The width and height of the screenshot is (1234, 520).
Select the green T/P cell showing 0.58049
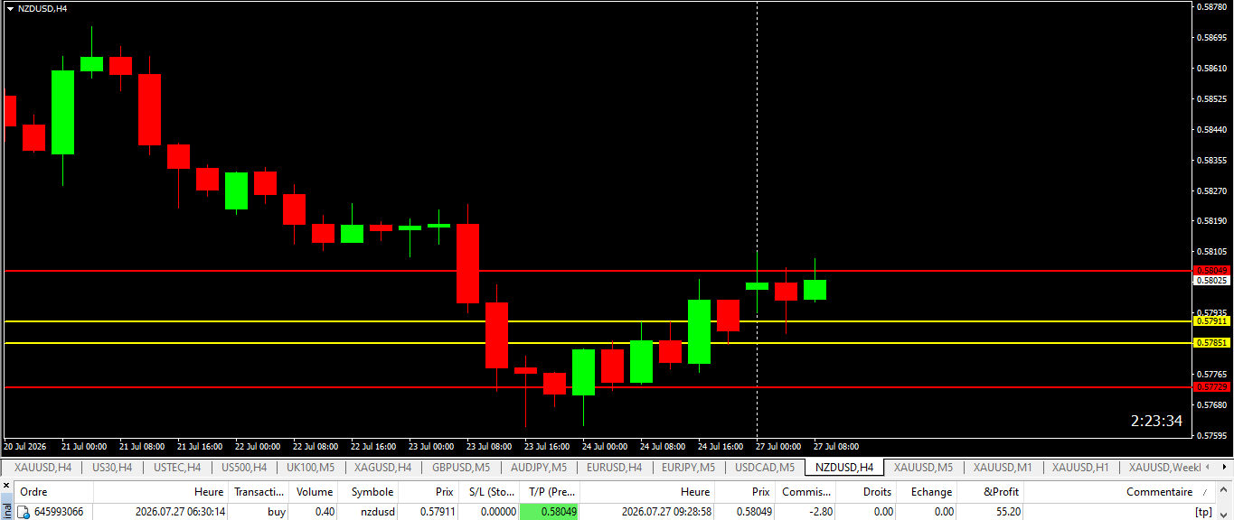point(550,512)
